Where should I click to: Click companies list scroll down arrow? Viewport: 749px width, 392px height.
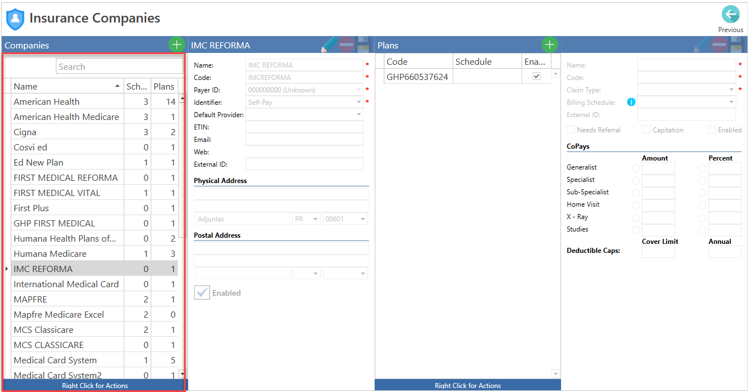click(182, 373)
